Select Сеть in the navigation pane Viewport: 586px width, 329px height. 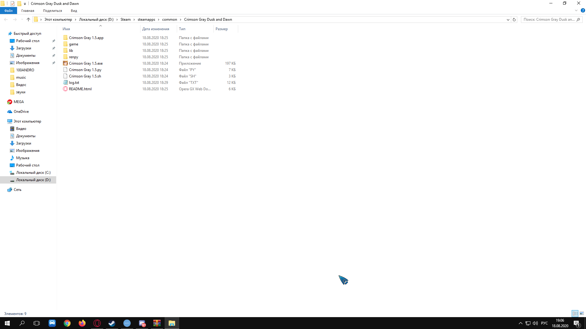click(17, 190)
